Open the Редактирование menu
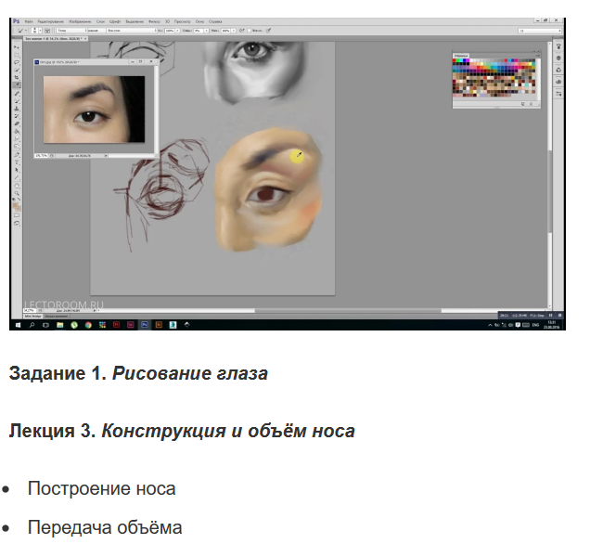The image size is (590, 544). pos(51,21)
